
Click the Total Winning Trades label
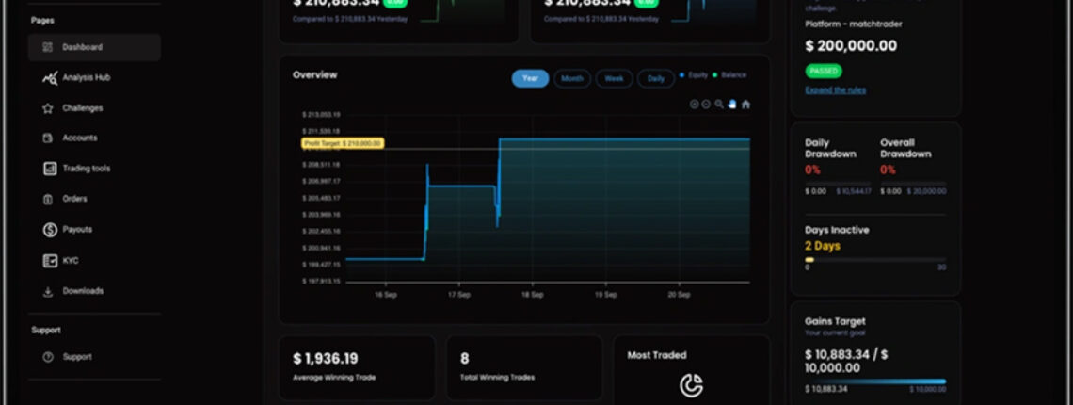pyautogui.click(x=498, y=378)
